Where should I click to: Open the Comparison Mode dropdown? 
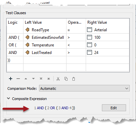pyautogui.click(x=84, y=88)
